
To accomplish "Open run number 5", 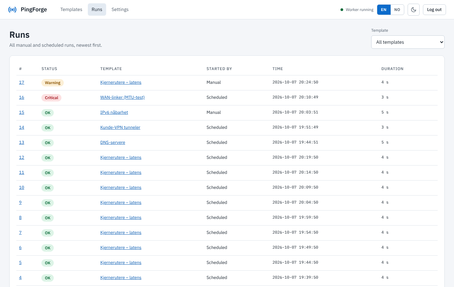I will (20, 263).
